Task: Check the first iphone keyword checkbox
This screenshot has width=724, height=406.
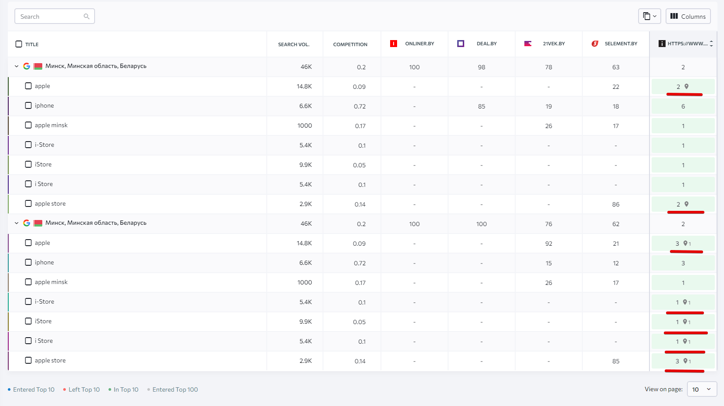Action: point(28,105)
